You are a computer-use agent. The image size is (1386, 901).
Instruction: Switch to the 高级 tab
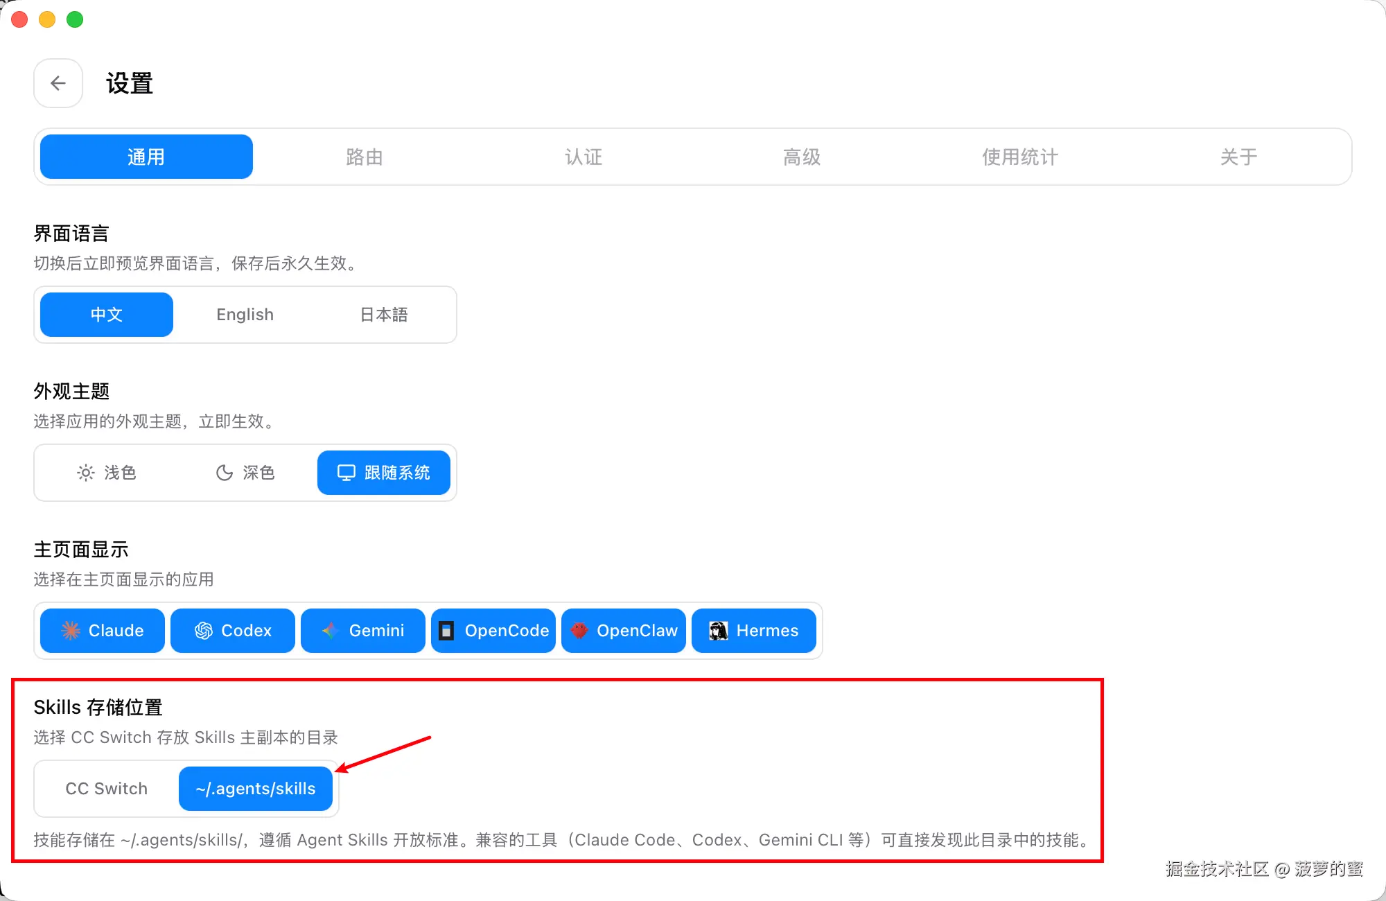point(802,157)
